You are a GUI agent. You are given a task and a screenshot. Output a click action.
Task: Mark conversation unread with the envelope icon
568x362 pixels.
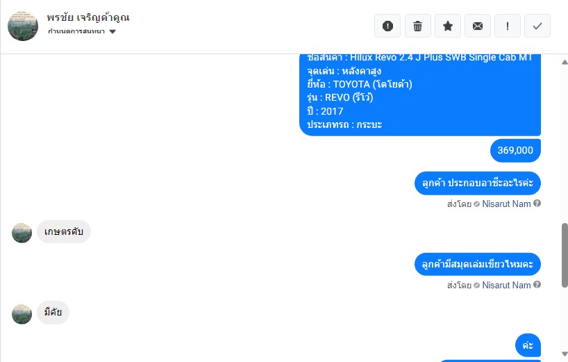pyautogui.click(x=478, y=26)
